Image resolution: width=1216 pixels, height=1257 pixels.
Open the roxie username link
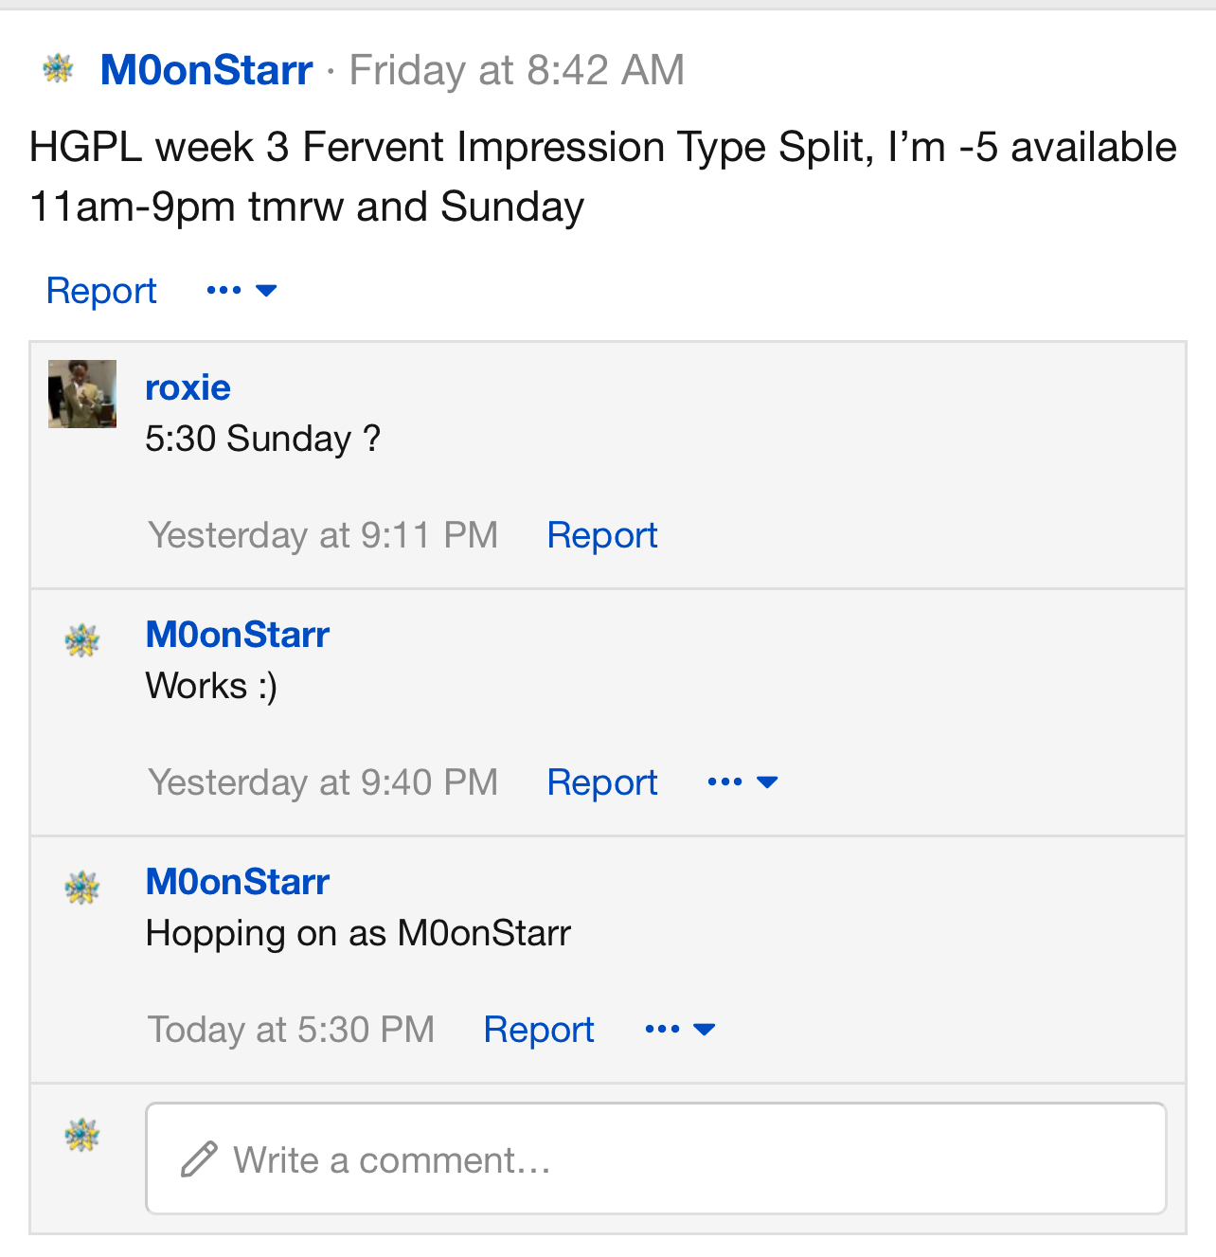pos(188,387)
